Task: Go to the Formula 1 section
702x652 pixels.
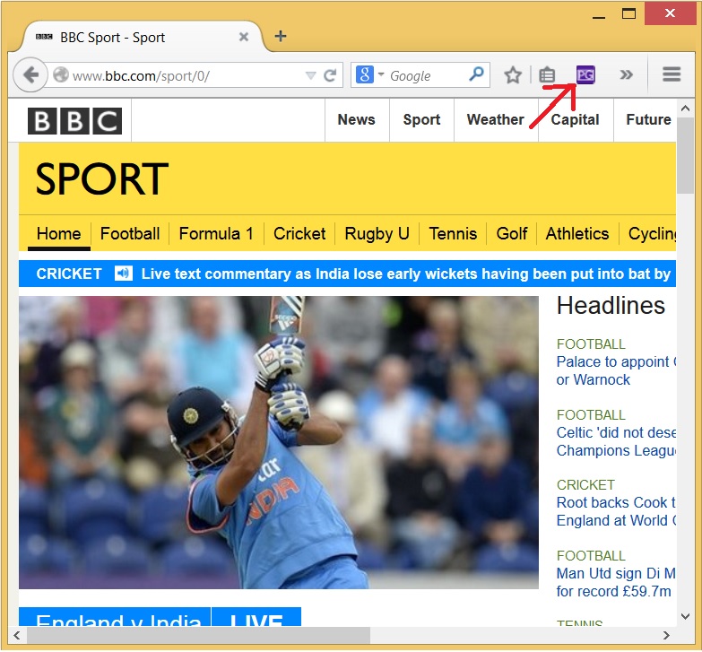Action: pyautogui.click(x=216, y=234)
